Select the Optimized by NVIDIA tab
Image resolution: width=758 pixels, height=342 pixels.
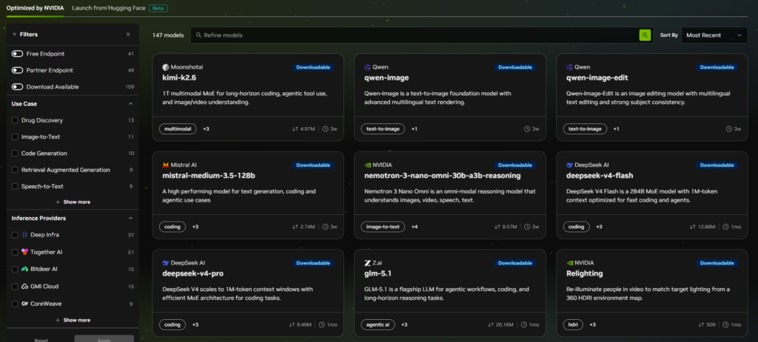[x=36, y=8]
